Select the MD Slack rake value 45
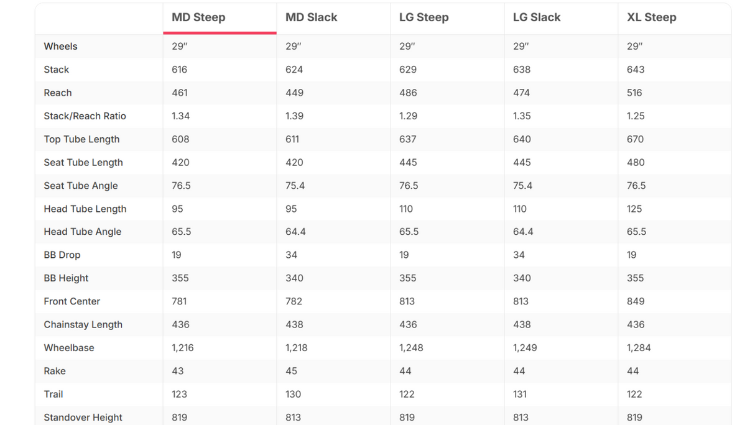Image resolution: width=755 pixels, height=425 pixels. [x=291, y=372]
